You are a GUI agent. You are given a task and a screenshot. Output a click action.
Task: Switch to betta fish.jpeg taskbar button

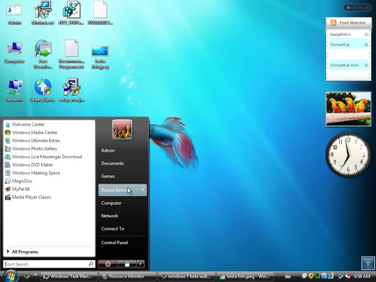[x=245, y=276]
